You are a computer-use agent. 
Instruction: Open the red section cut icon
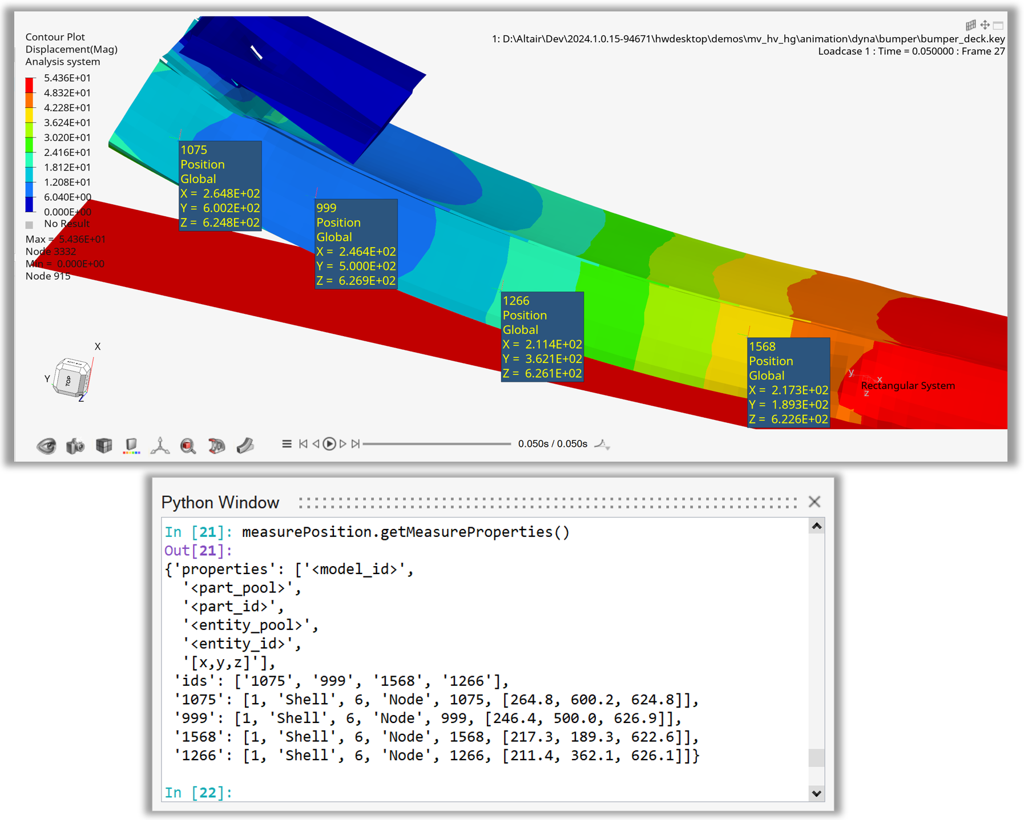tap(216, 445)
